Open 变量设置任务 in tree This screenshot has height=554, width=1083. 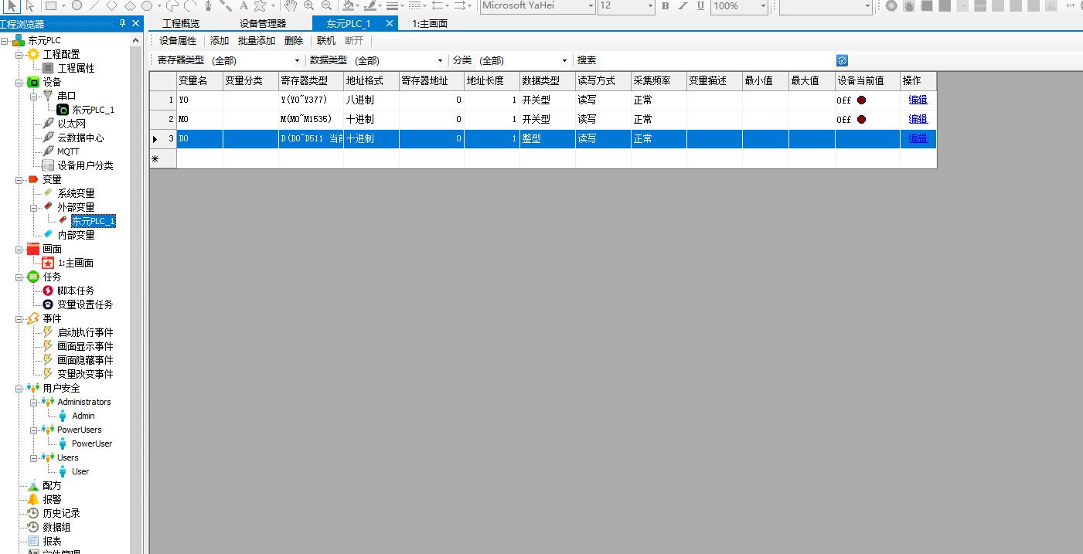tap(85, 304)
